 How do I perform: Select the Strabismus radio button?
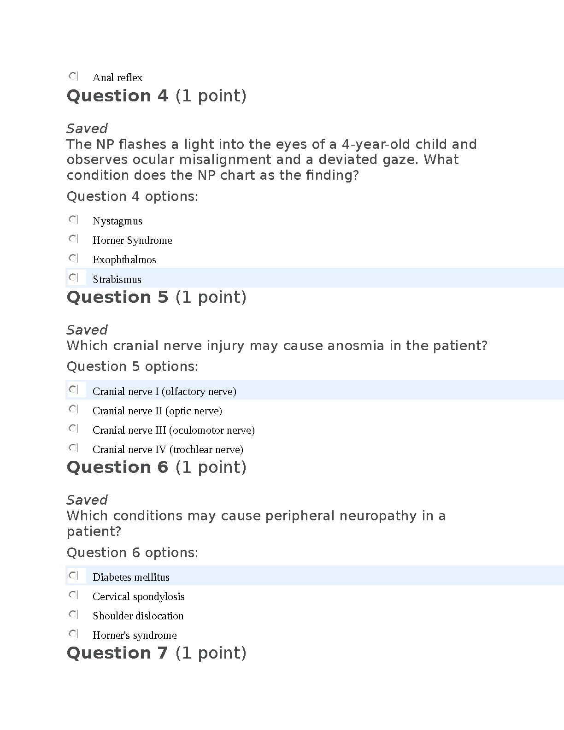(73, 277)
